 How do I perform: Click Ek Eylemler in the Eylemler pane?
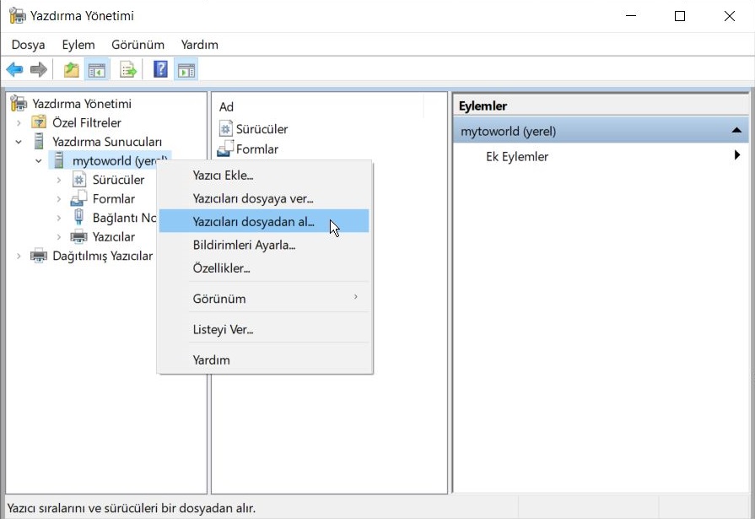517,157
